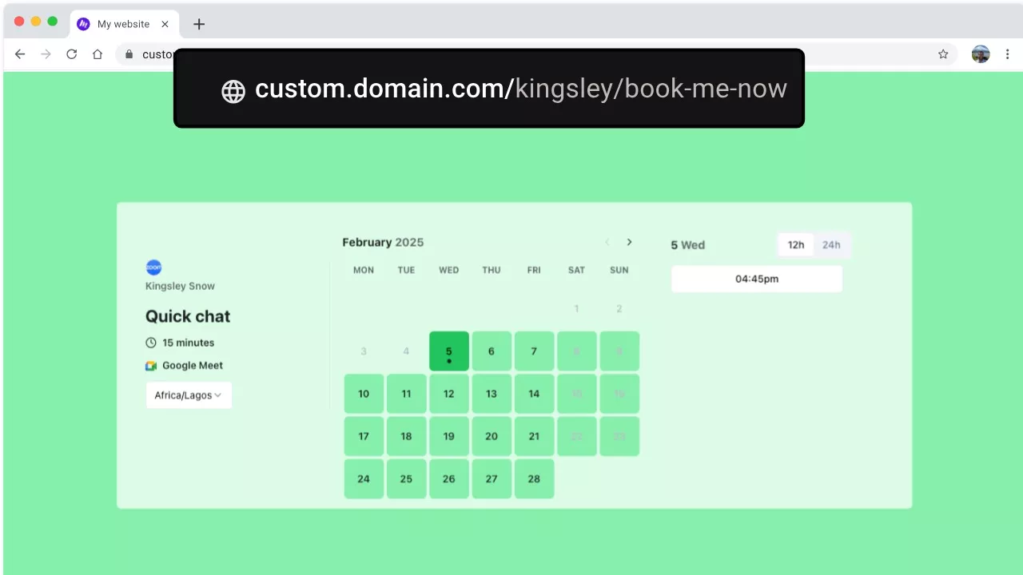Open Chrome three-dot menu
The image size is (1023, 575).
[1007, 54]
